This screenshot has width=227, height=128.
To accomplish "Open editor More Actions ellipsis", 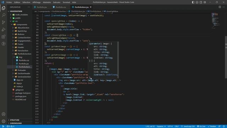I will 224,7.
